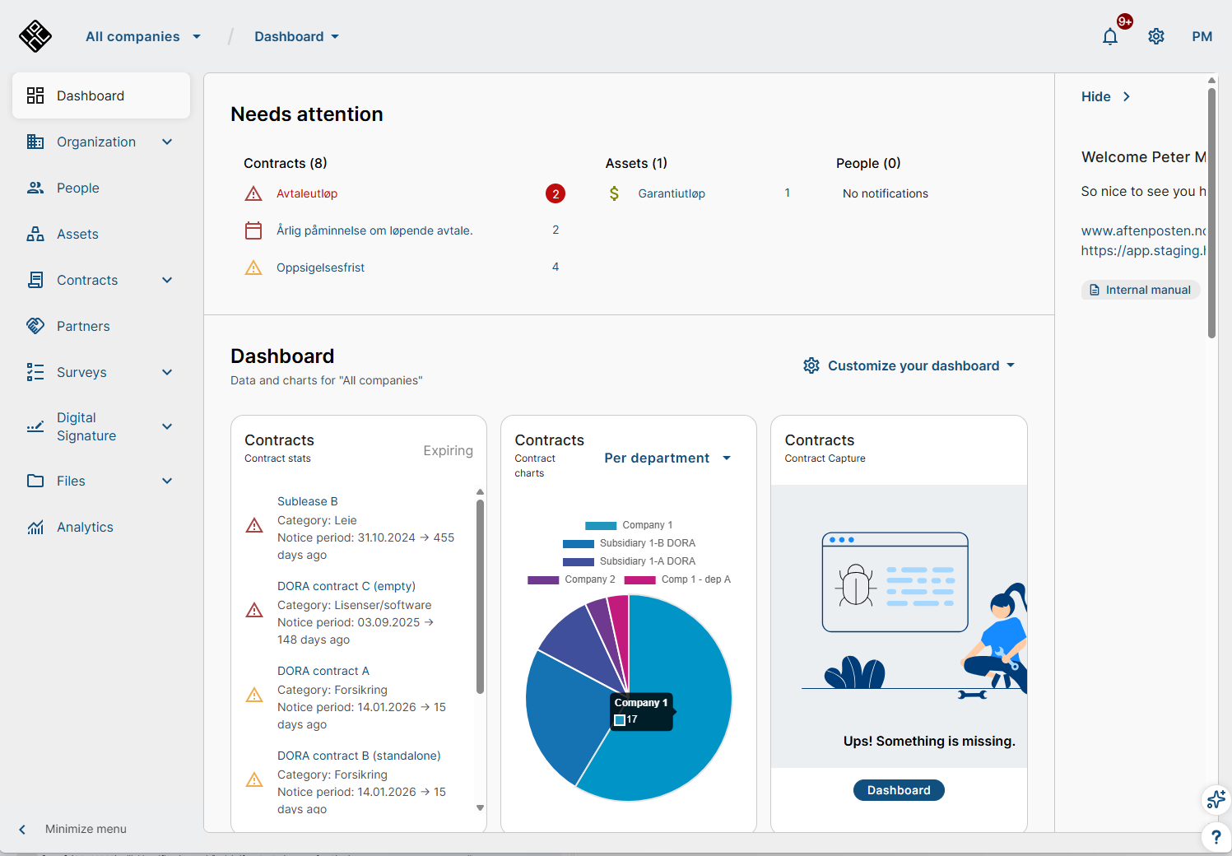The height and width of the screenshot is (856, 1232).
Task: Open People in the sidebar
Action: click(x=77, y=188)
